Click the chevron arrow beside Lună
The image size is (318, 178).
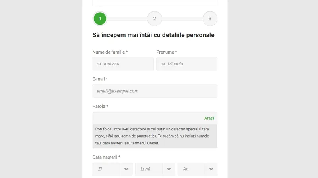click(x=169, y=169)
